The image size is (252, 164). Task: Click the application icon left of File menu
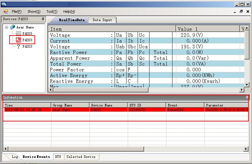coord(5,12)
